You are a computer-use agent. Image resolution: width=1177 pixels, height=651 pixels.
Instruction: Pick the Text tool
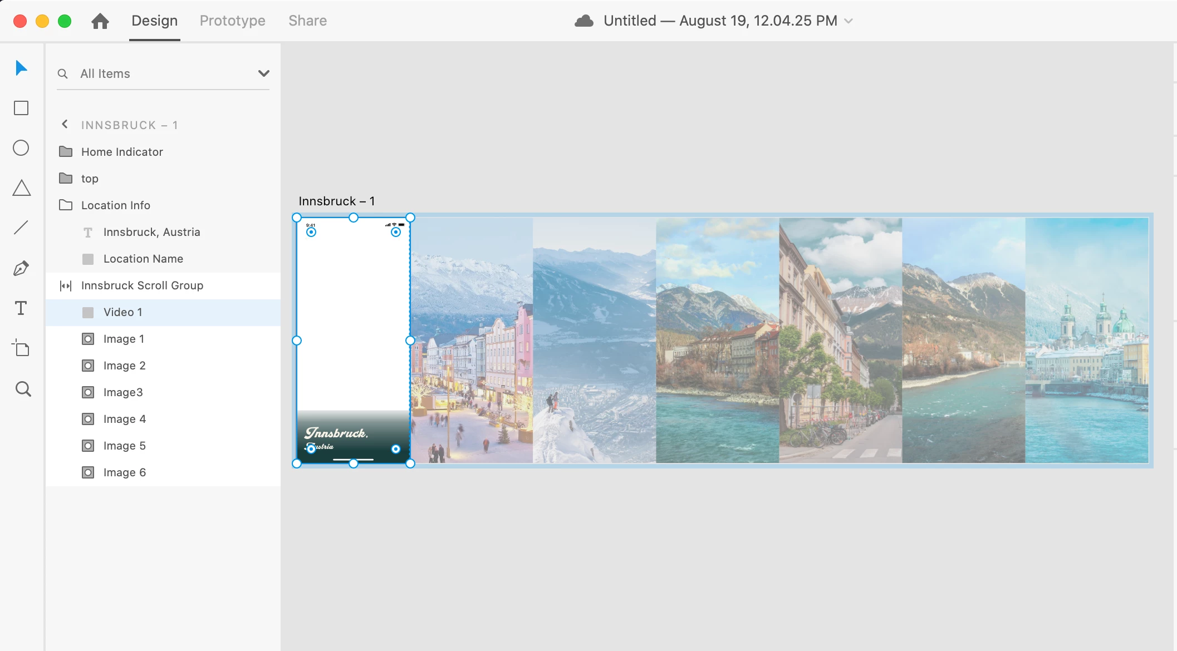point(21,308)
